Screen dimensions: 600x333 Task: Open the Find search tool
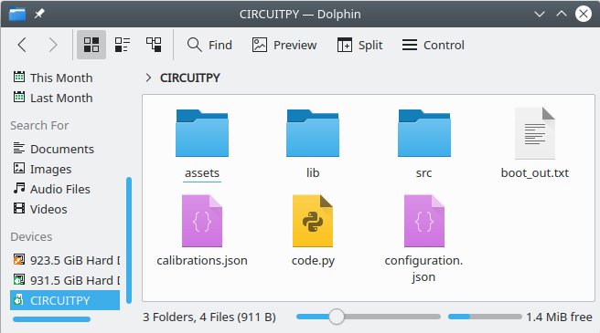[x=209, y=45]
